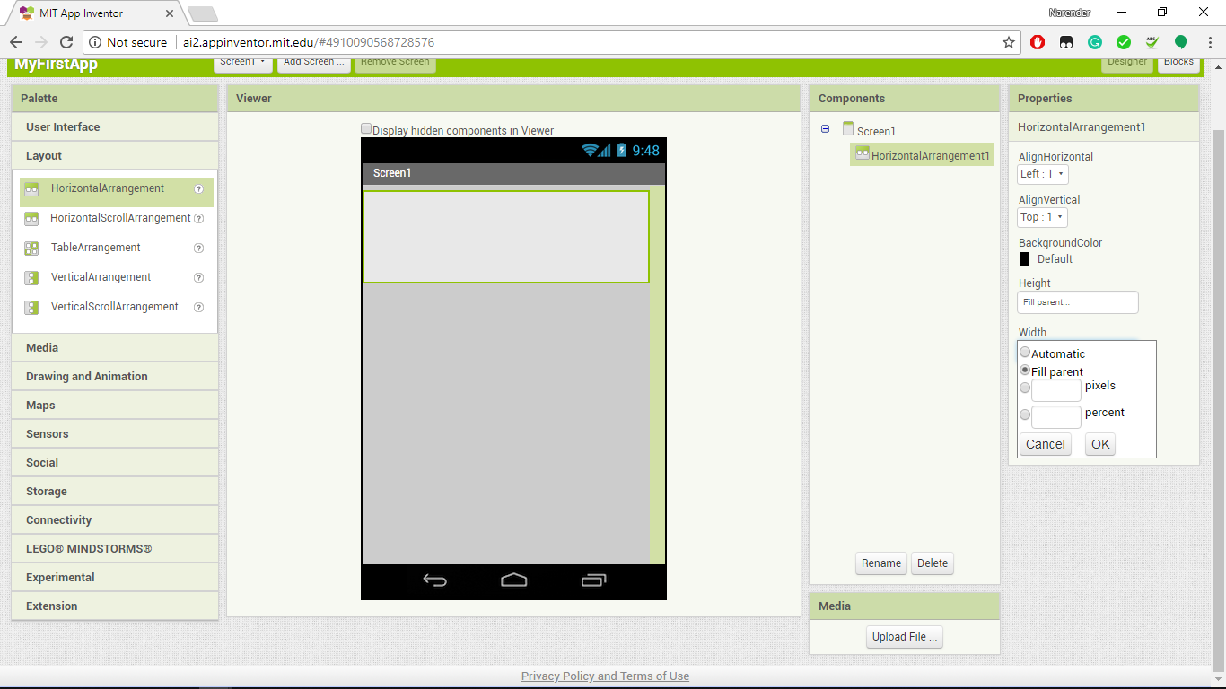Open the Social palette section
Viewport: 1226px width, 689px height.
click(x=115, y=463)
